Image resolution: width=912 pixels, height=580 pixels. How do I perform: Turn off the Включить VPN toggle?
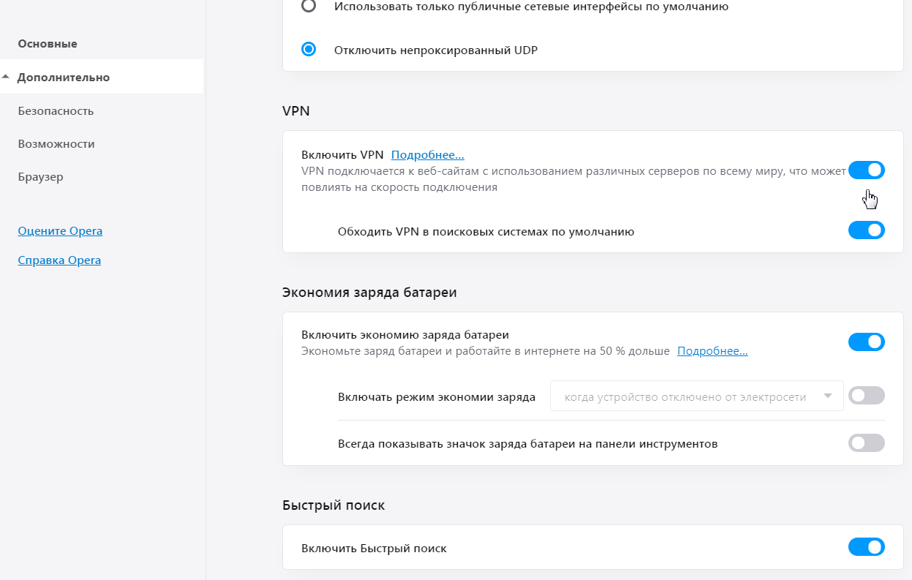[x=866, y=170]
